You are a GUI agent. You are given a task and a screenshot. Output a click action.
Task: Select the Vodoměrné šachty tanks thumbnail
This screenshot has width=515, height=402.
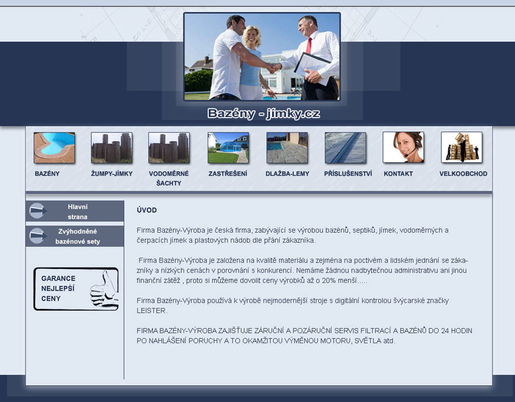click(169, 148)
